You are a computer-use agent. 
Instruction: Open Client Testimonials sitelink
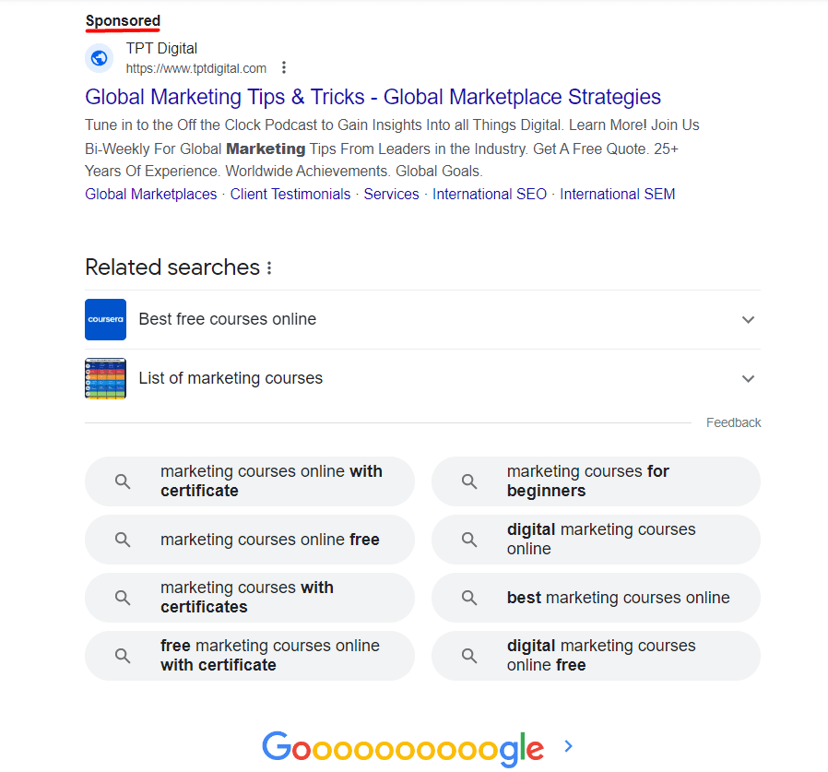coord(290,194)
